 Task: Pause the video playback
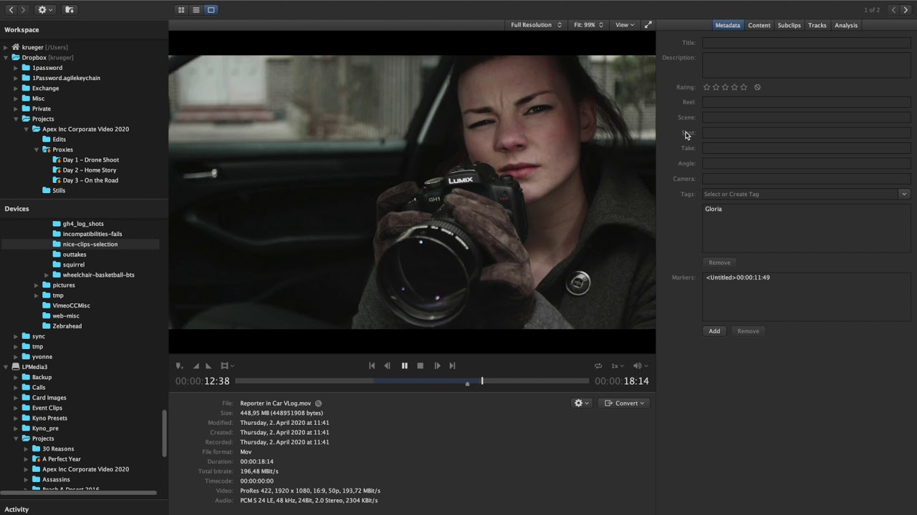[x=404, y=366]
